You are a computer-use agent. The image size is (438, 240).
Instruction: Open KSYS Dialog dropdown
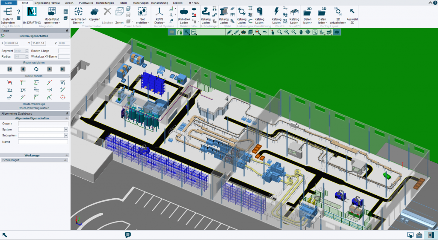click(160, 16)
